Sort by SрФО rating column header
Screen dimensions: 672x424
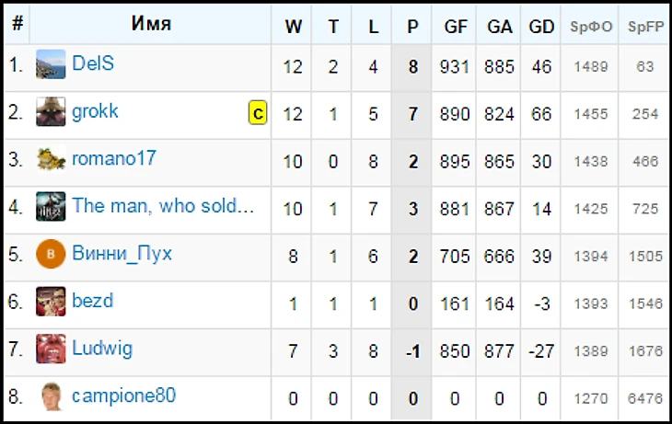click(x=591, y=26)
